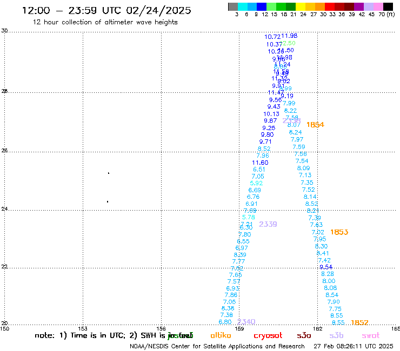
Task: Click the wave height value 7.77
Action: (x=238, y=261)
